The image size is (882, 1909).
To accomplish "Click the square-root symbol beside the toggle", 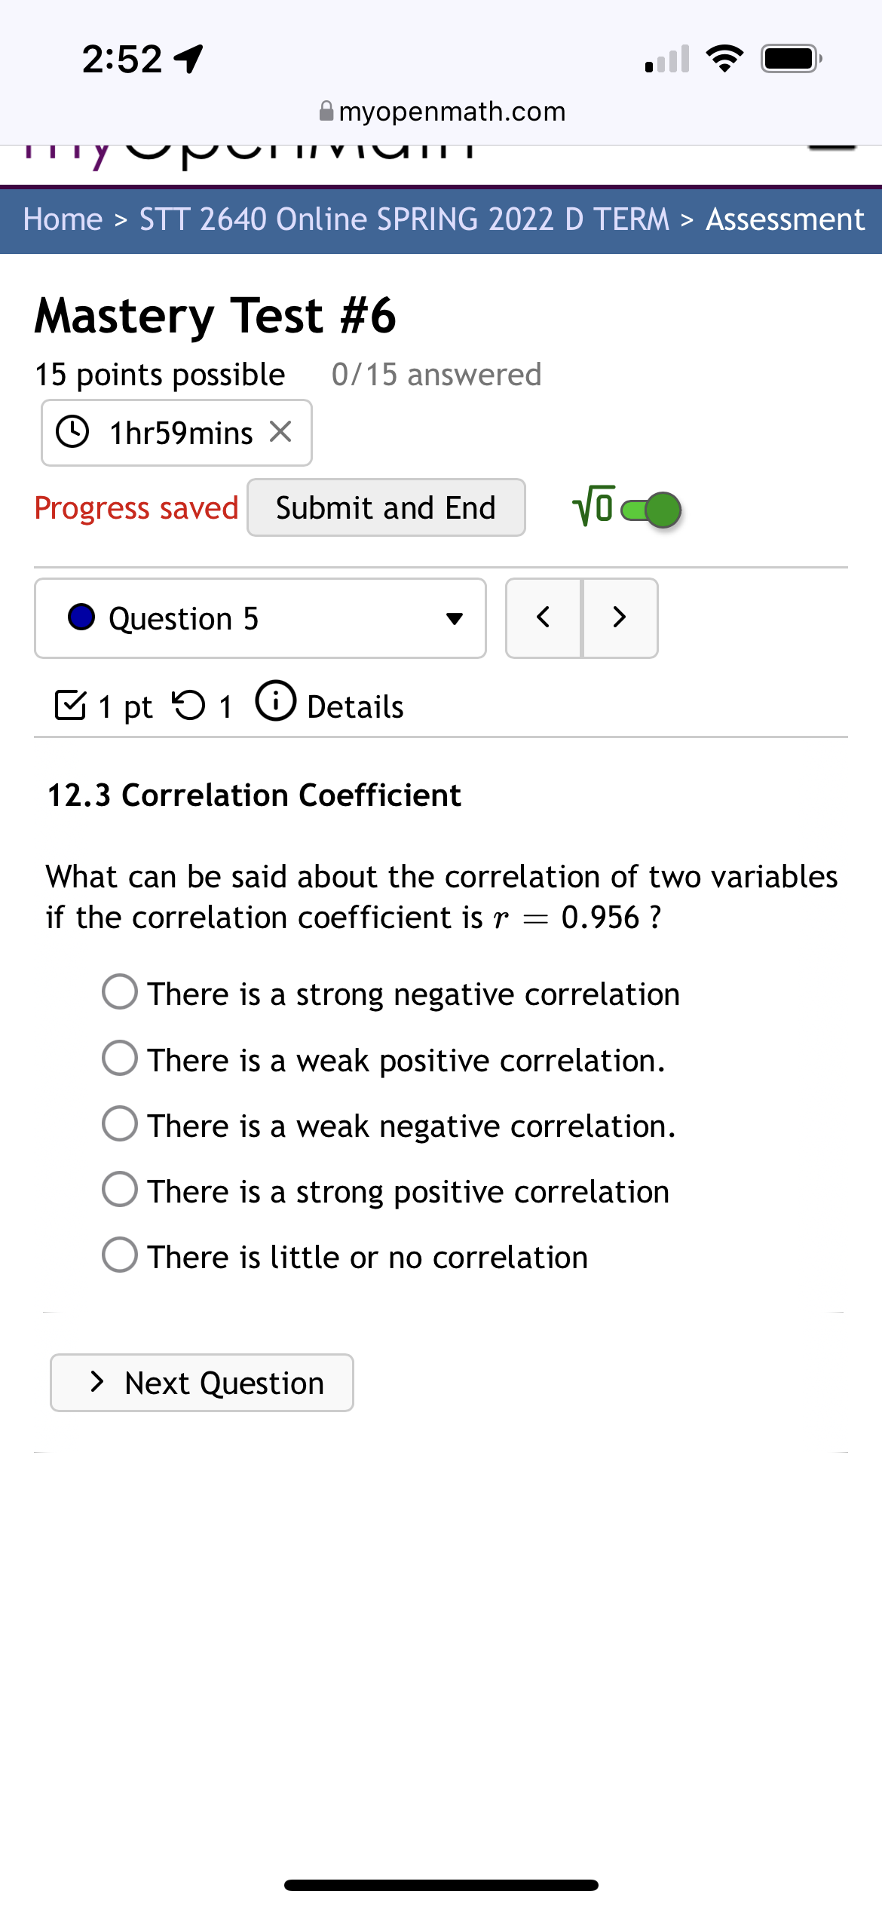I will [x=593, y=507].
